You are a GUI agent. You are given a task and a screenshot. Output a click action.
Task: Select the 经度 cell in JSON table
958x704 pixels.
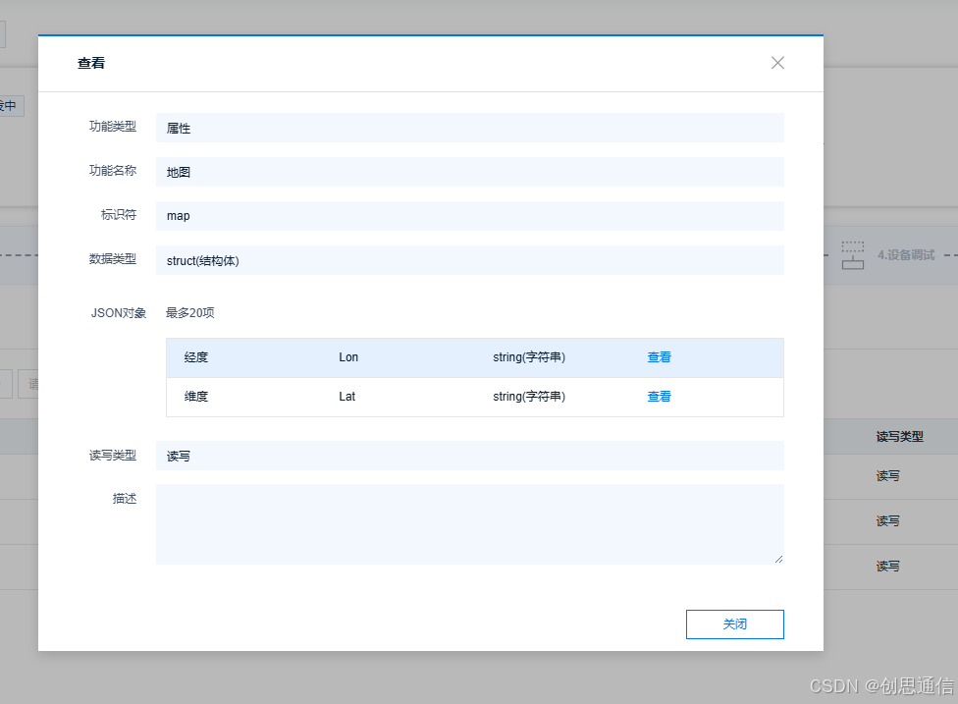pos(196,357)
